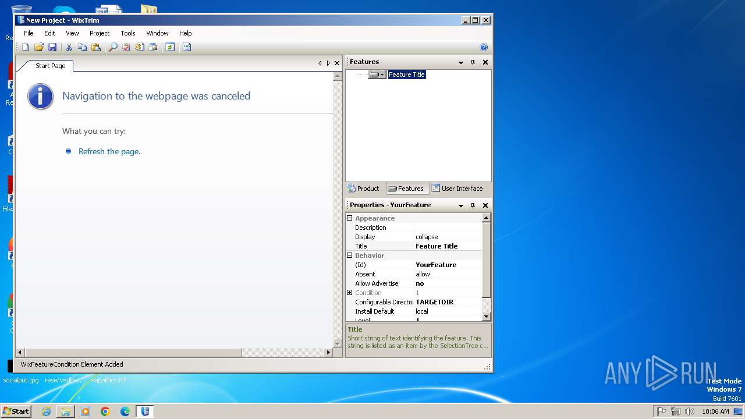Open the Edit menu
The height and width of the screenshot is (419, 745).
click(x=49, y=33)
